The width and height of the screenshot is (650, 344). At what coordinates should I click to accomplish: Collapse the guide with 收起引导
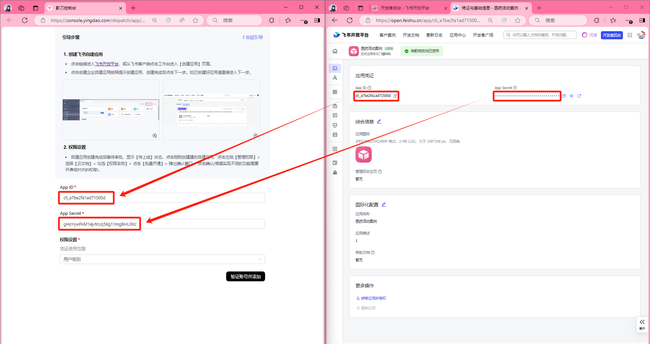pos(253,37)
